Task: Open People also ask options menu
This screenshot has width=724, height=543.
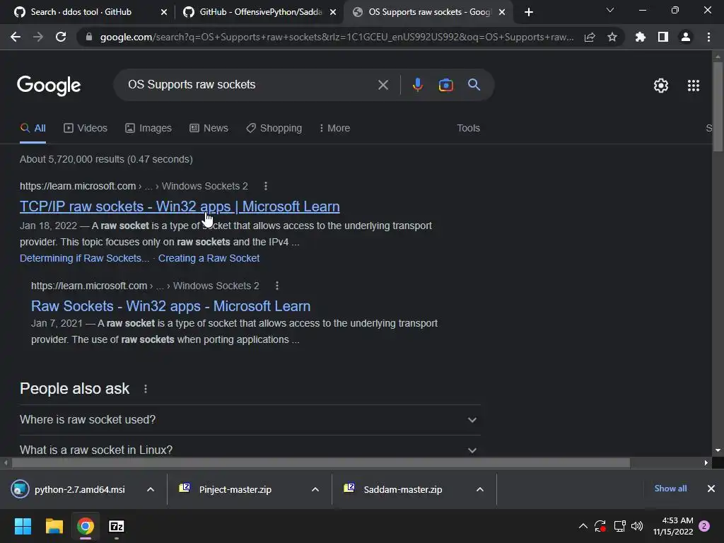Action: [146, 389]
